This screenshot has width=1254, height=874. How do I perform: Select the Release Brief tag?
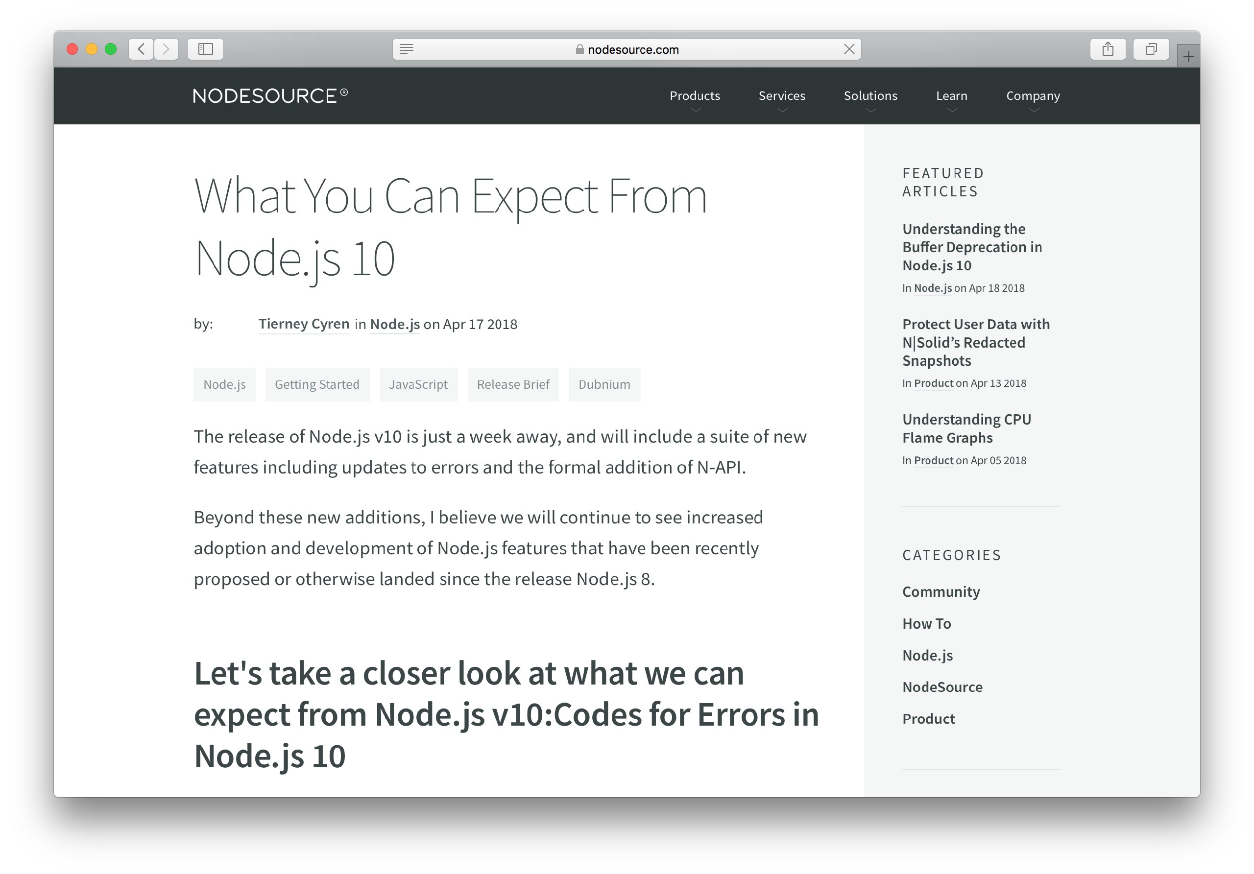click(x=513, y=384)
